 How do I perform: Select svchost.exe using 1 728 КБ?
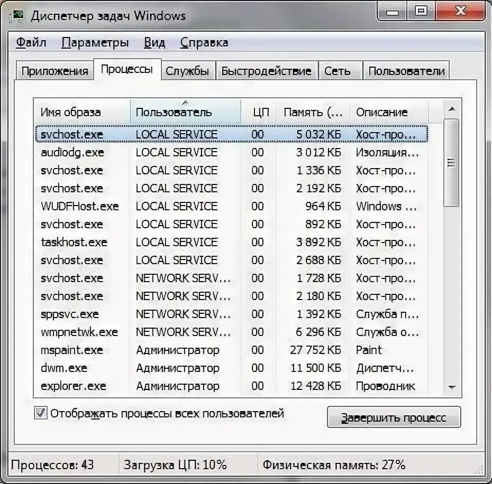232,278
